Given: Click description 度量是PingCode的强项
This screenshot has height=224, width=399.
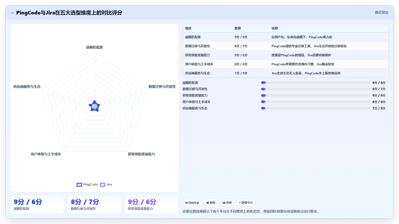Looking at the screenshot, I should [301, 55].
